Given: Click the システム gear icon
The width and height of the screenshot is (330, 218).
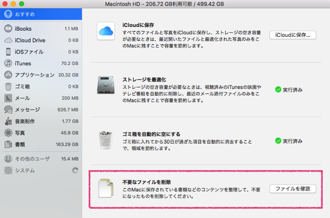Looking at the screenshot, I should click(x=8, y=170).
